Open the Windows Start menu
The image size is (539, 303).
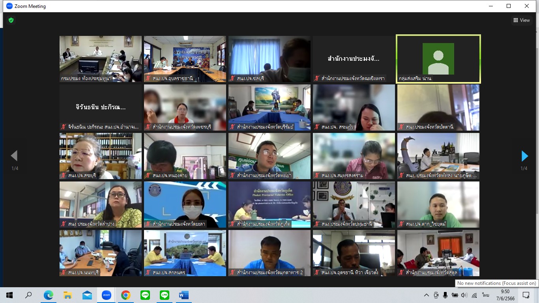[9, 295]
